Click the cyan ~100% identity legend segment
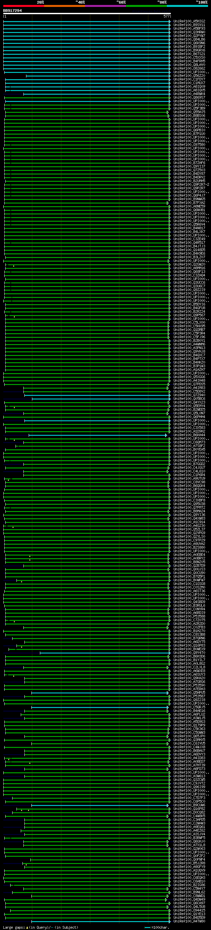Viewport: 211px width, 930px height. (x=188, y=6)
